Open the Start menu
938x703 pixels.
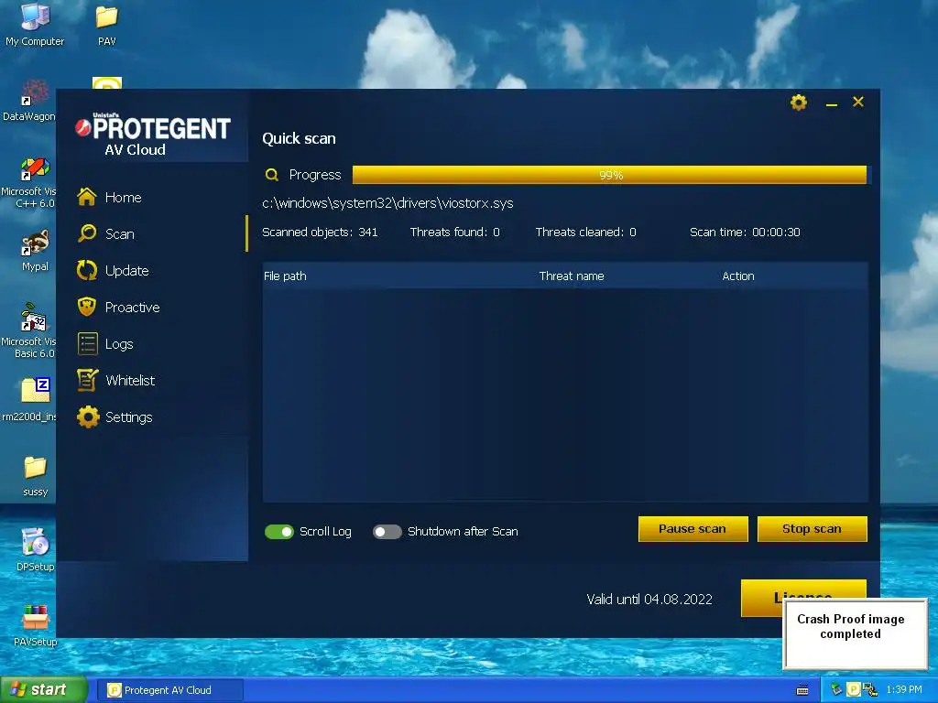(x=43, y=690)
